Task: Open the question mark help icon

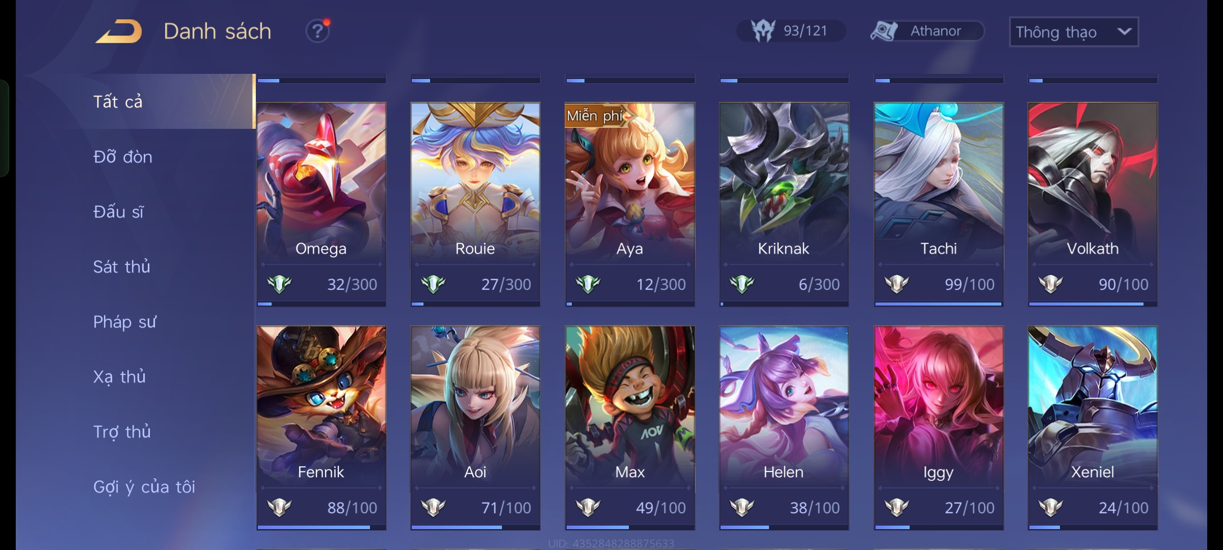Action: tap(317, 31)
